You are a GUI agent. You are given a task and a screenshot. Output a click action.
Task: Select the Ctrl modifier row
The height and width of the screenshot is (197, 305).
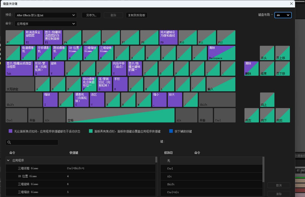point(211,169)
